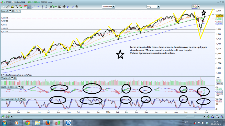This screenshot has width=225, height=126.
Task: Open the alert bell tool
Action: point(12,7)
